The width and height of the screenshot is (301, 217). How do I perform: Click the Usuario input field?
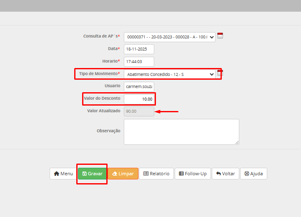pos(139,86)
